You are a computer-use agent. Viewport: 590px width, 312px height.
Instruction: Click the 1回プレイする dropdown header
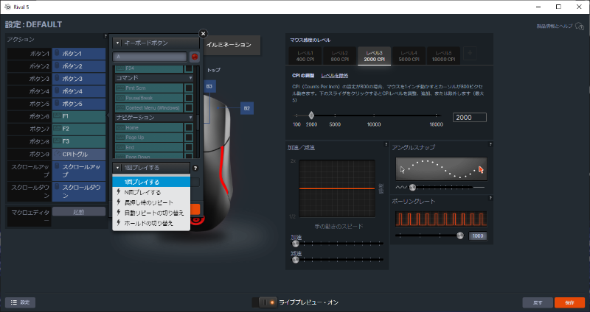click(x=151, y=168)
